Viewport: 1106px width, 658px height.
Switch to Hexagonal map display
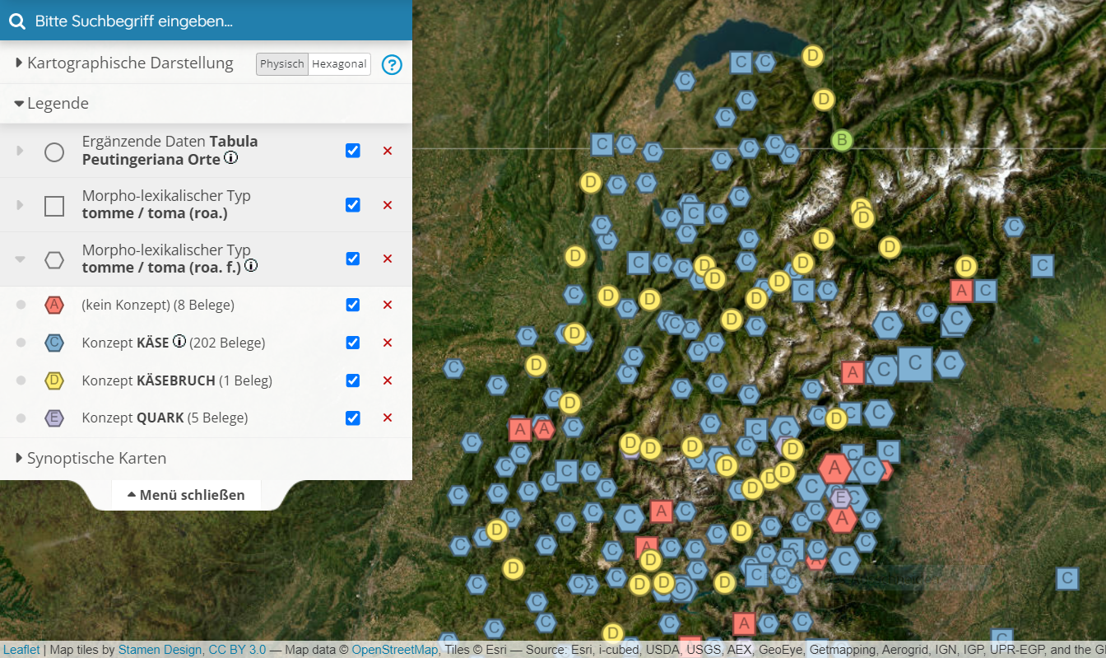(x=339, y=64)
